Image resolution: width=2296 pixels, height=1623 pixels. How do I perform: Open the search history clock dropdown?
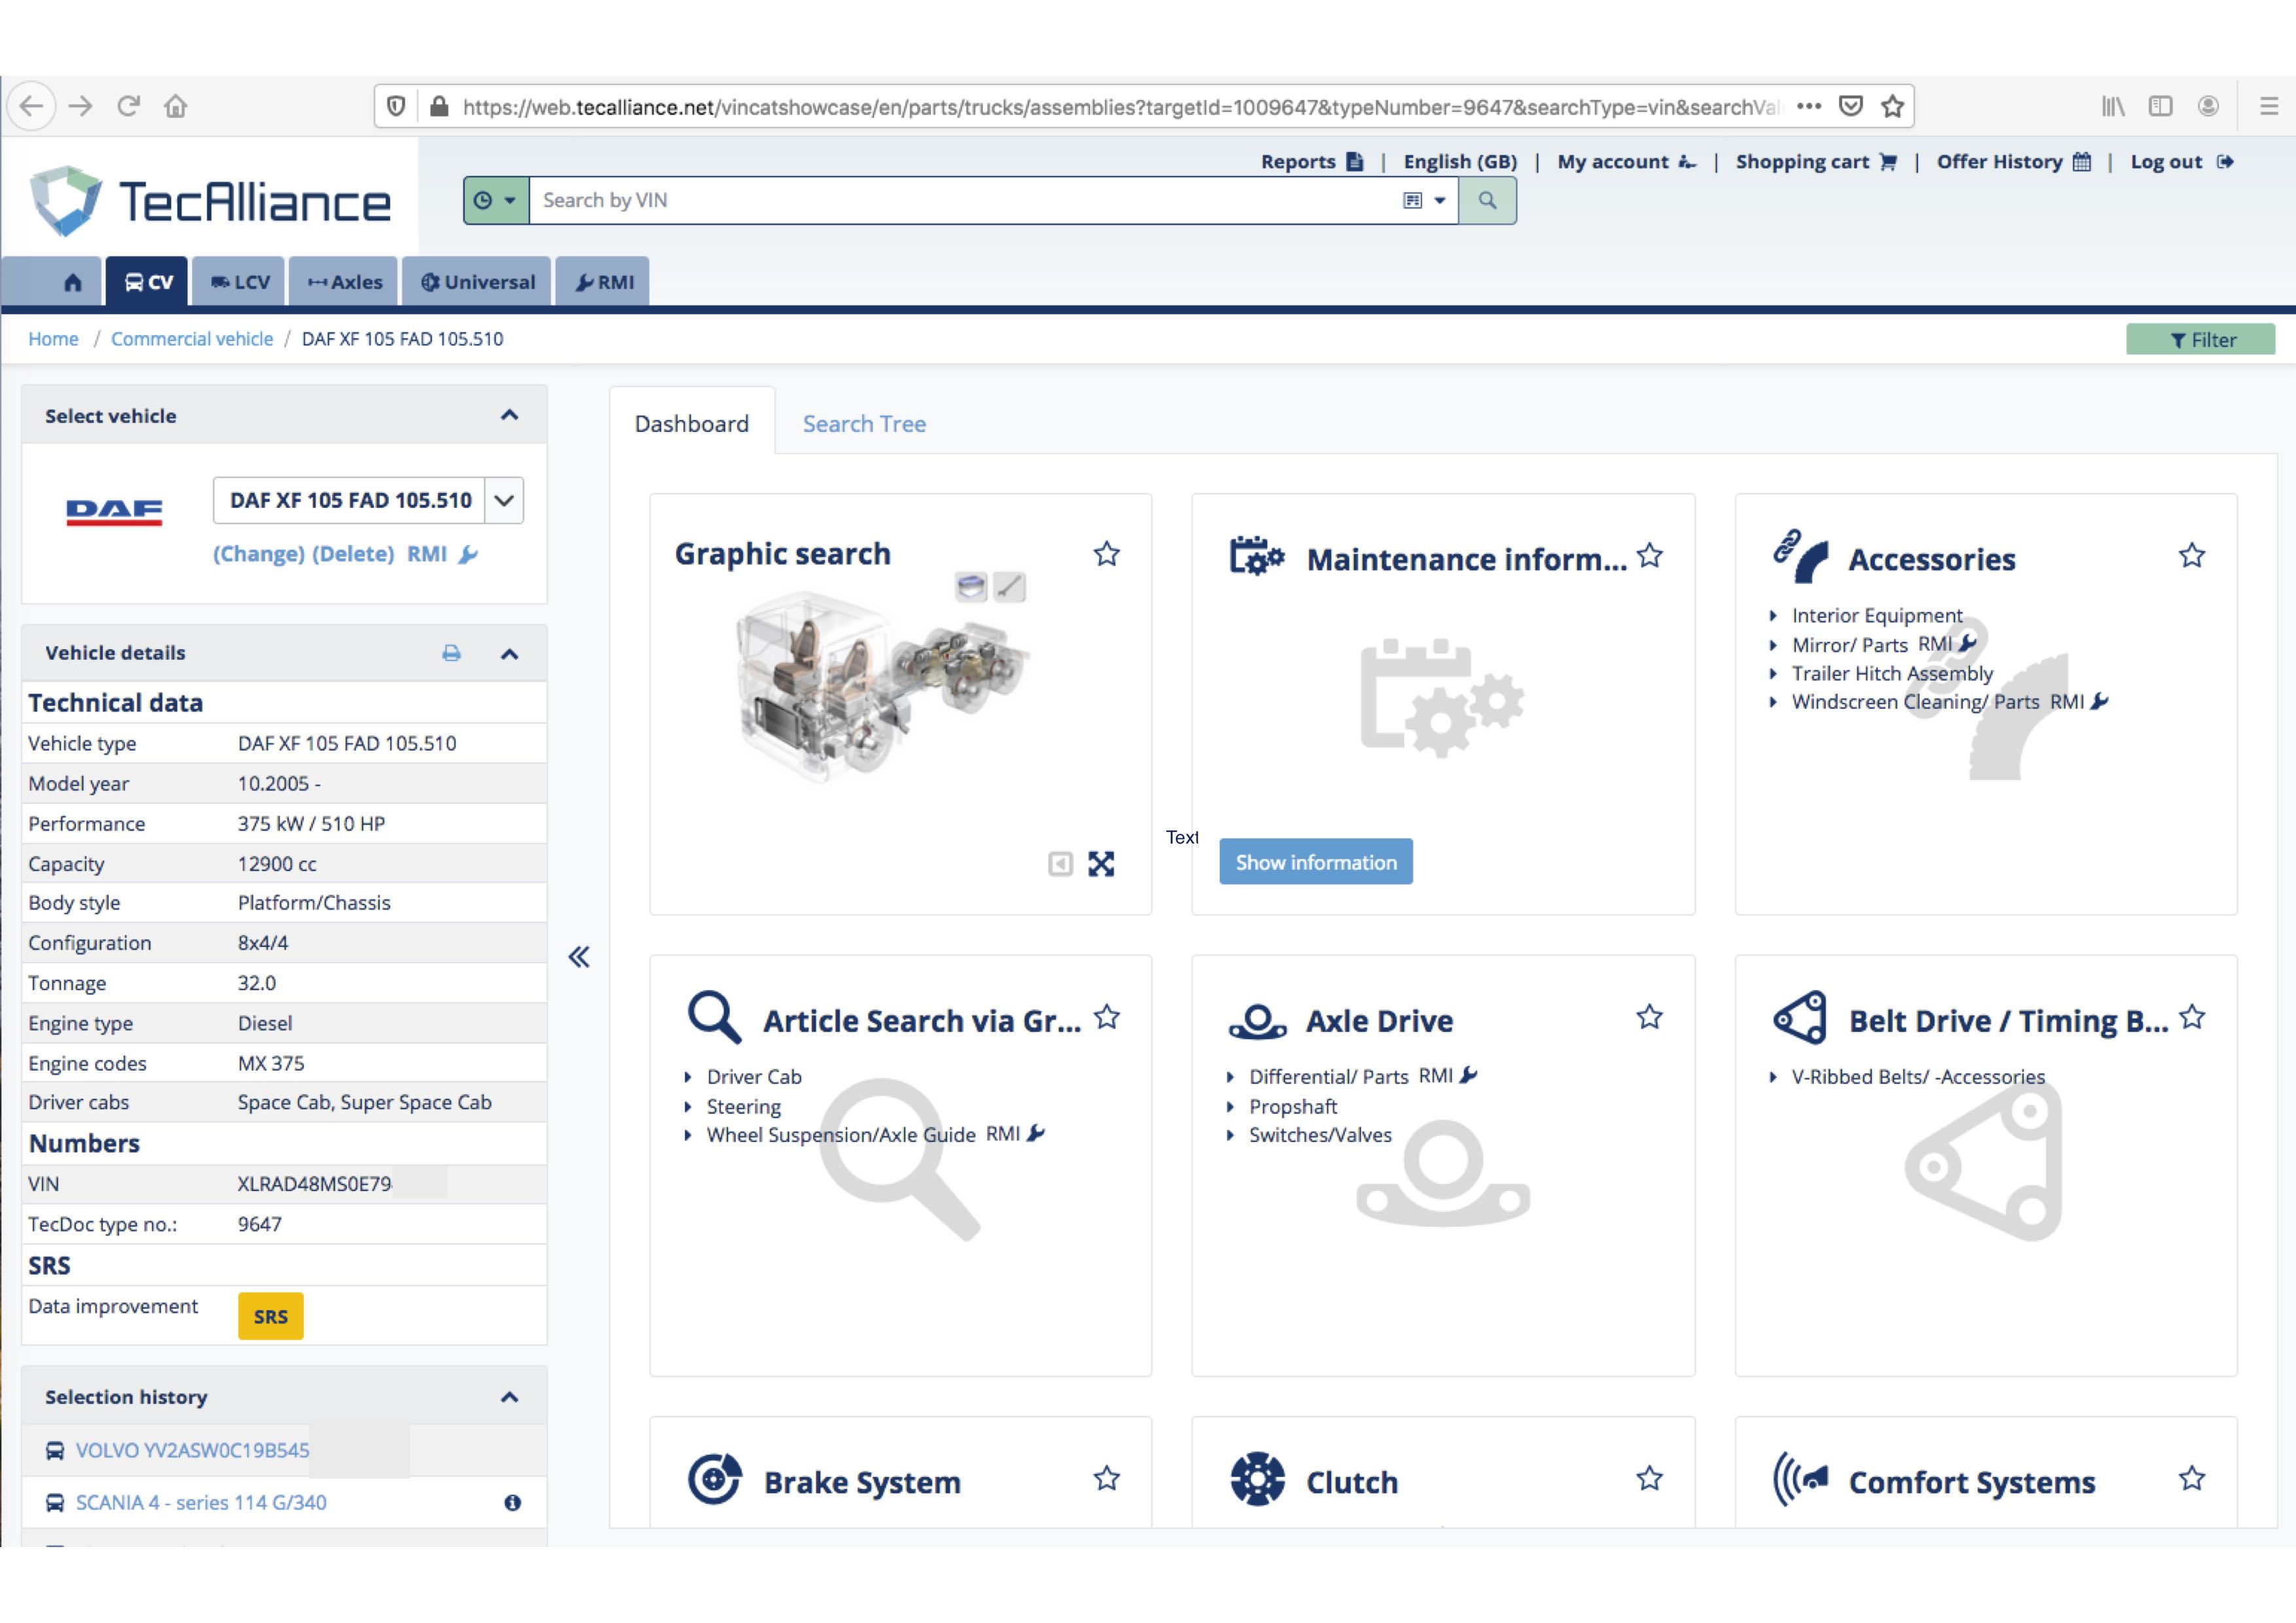496,200
